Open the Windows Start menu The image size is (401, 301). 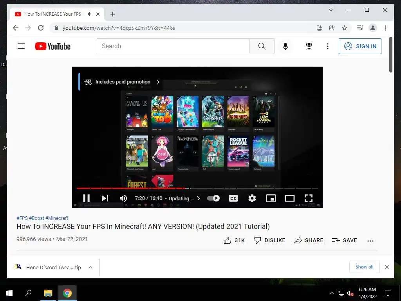[x=9, y=293]
